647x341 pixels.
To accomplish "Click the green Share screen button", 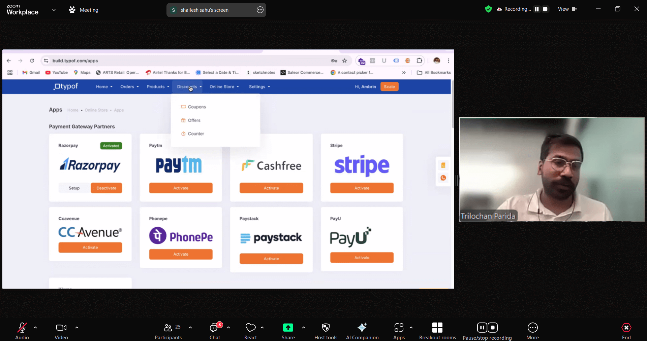I will 288,328.
